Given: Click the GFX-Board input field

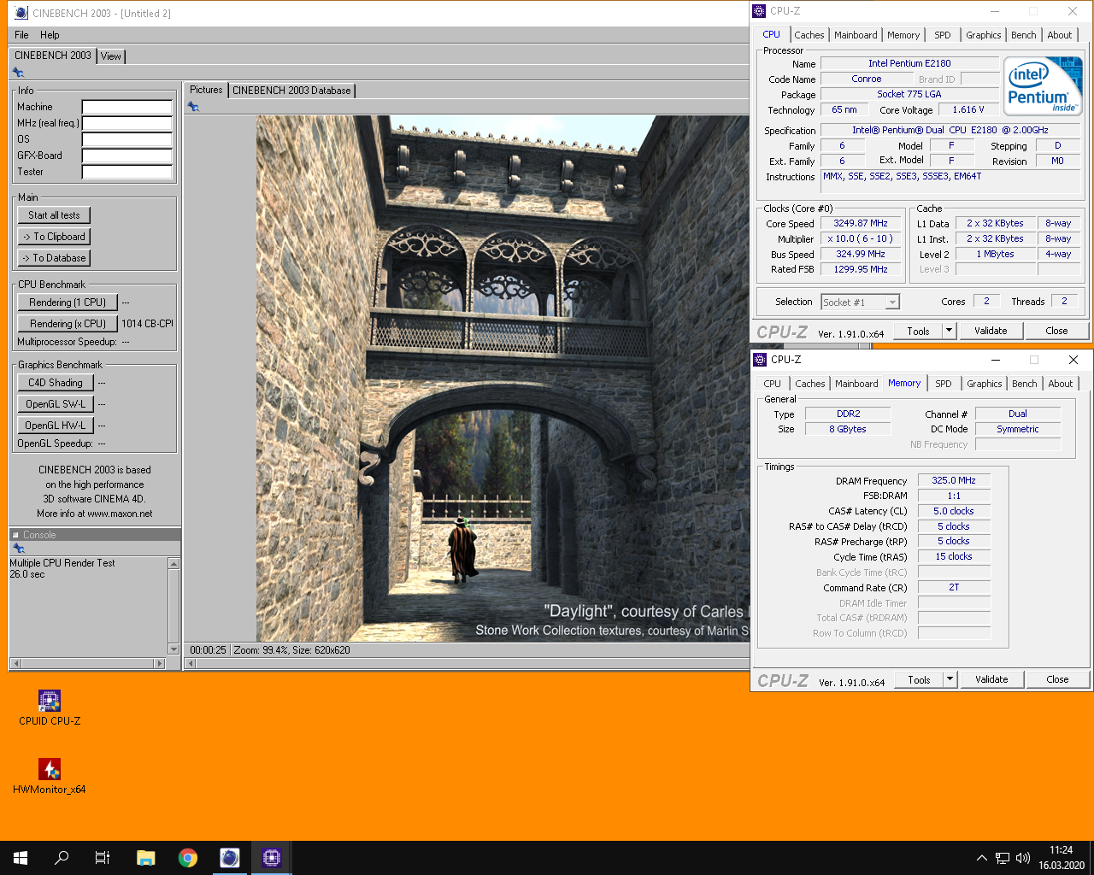Looking at the screenshot, I should click(x=127, y=156).
